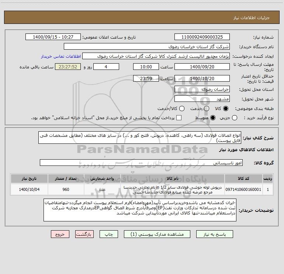Click the طبقه بندی موضوعی label
The width and height of the screenshot is (284, 274).
pos(254,109)
